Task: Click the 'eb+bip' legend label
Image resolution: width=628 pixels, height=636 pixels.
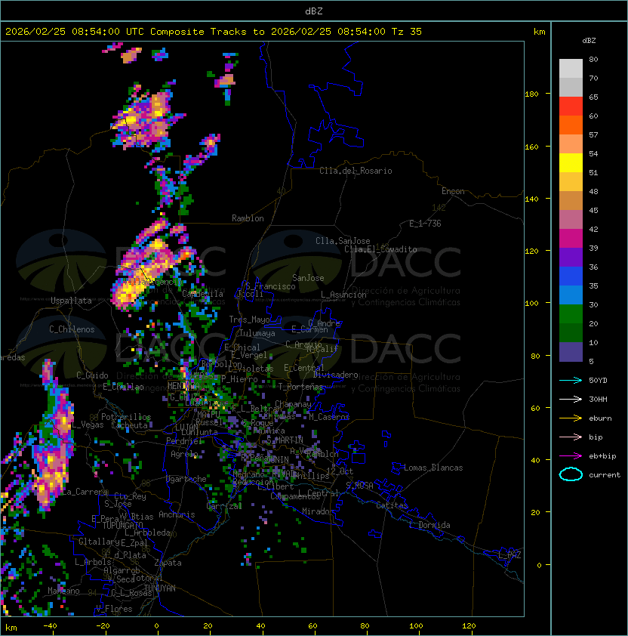Action: click(x=602, y=456)
